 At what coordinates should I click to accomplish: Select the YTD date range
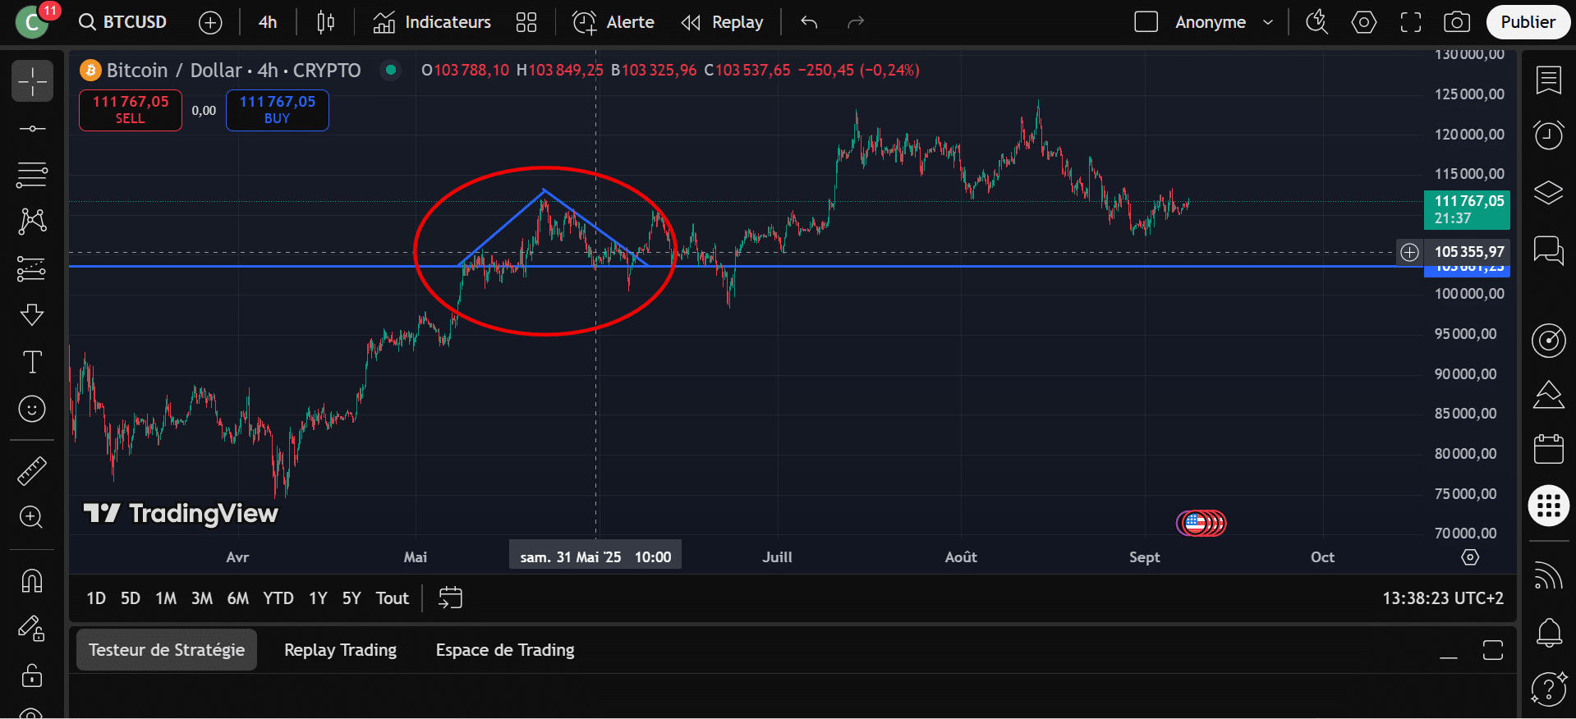(278, 598)
